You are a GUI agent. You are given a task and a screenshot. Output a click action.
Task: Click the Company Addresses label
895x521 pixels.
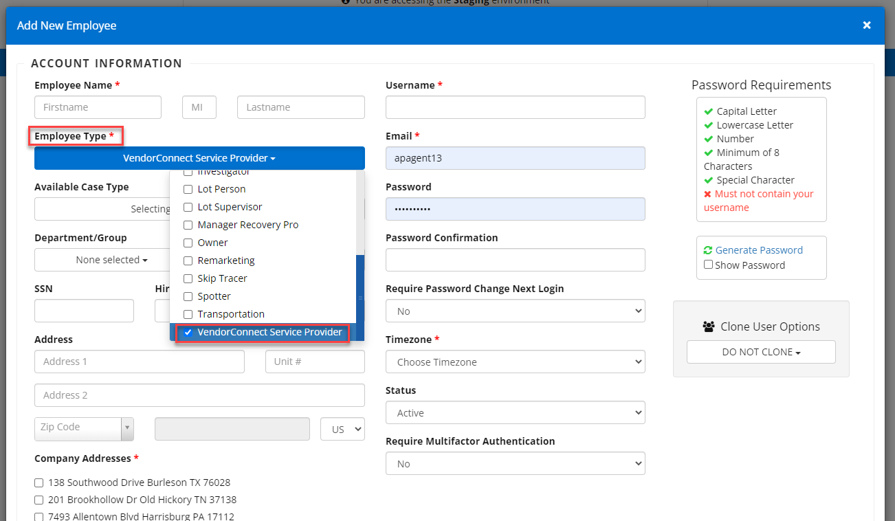tap(82, 458)
